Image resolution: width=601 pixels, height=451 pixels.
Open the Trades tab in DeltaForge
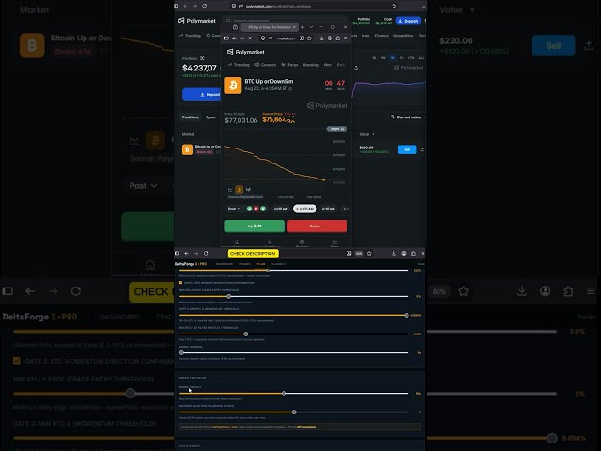click(x=244, y=264)
